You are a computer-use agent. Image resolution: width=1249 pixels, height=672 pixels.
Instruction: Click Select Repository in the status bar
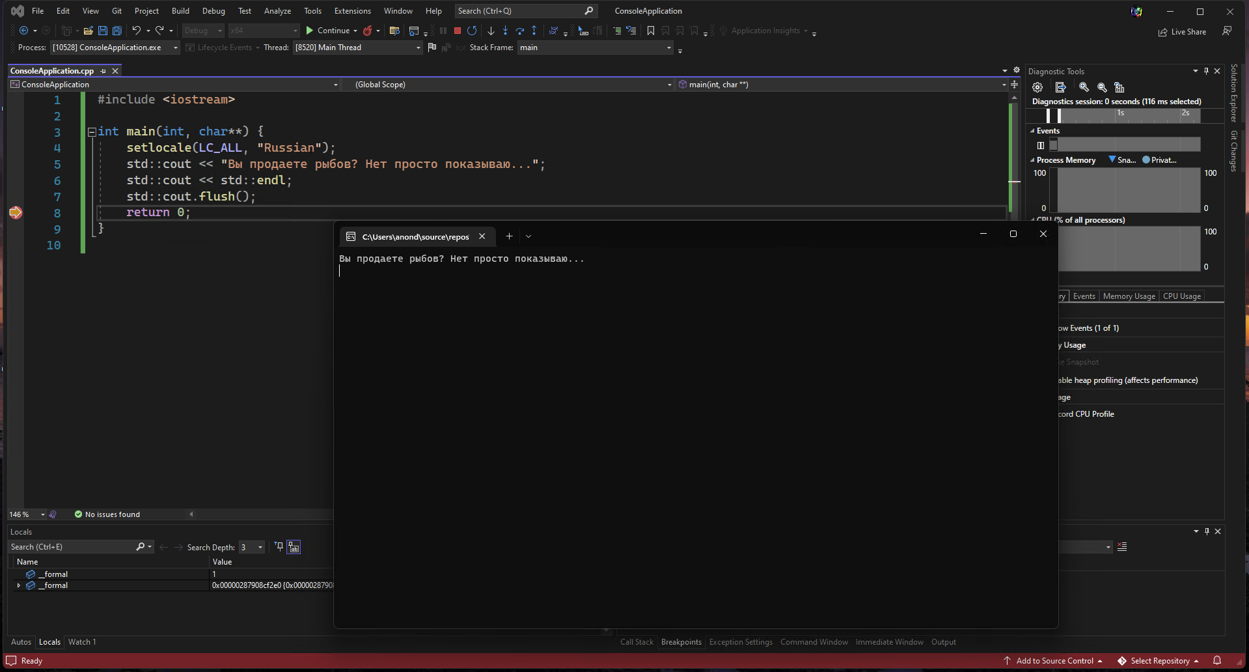[1162, 660]
